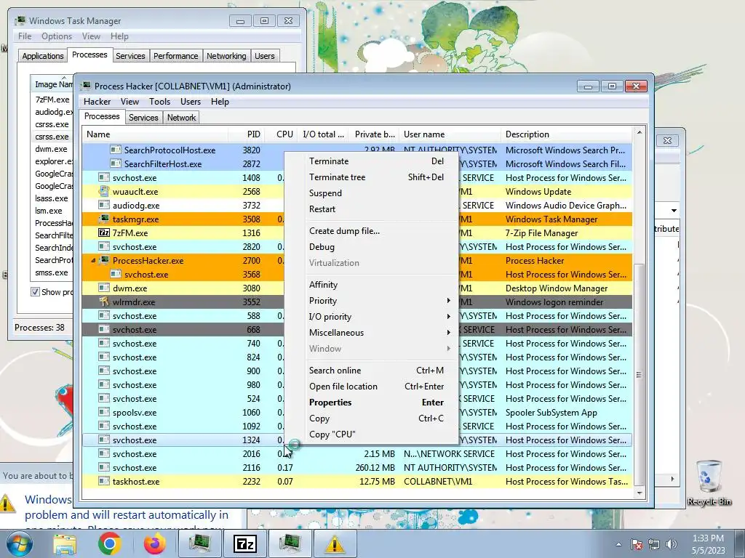Open the dropdown arrow in the background window
The height and width of the screenshot is (558, 745).
click(x=674, y=210)
